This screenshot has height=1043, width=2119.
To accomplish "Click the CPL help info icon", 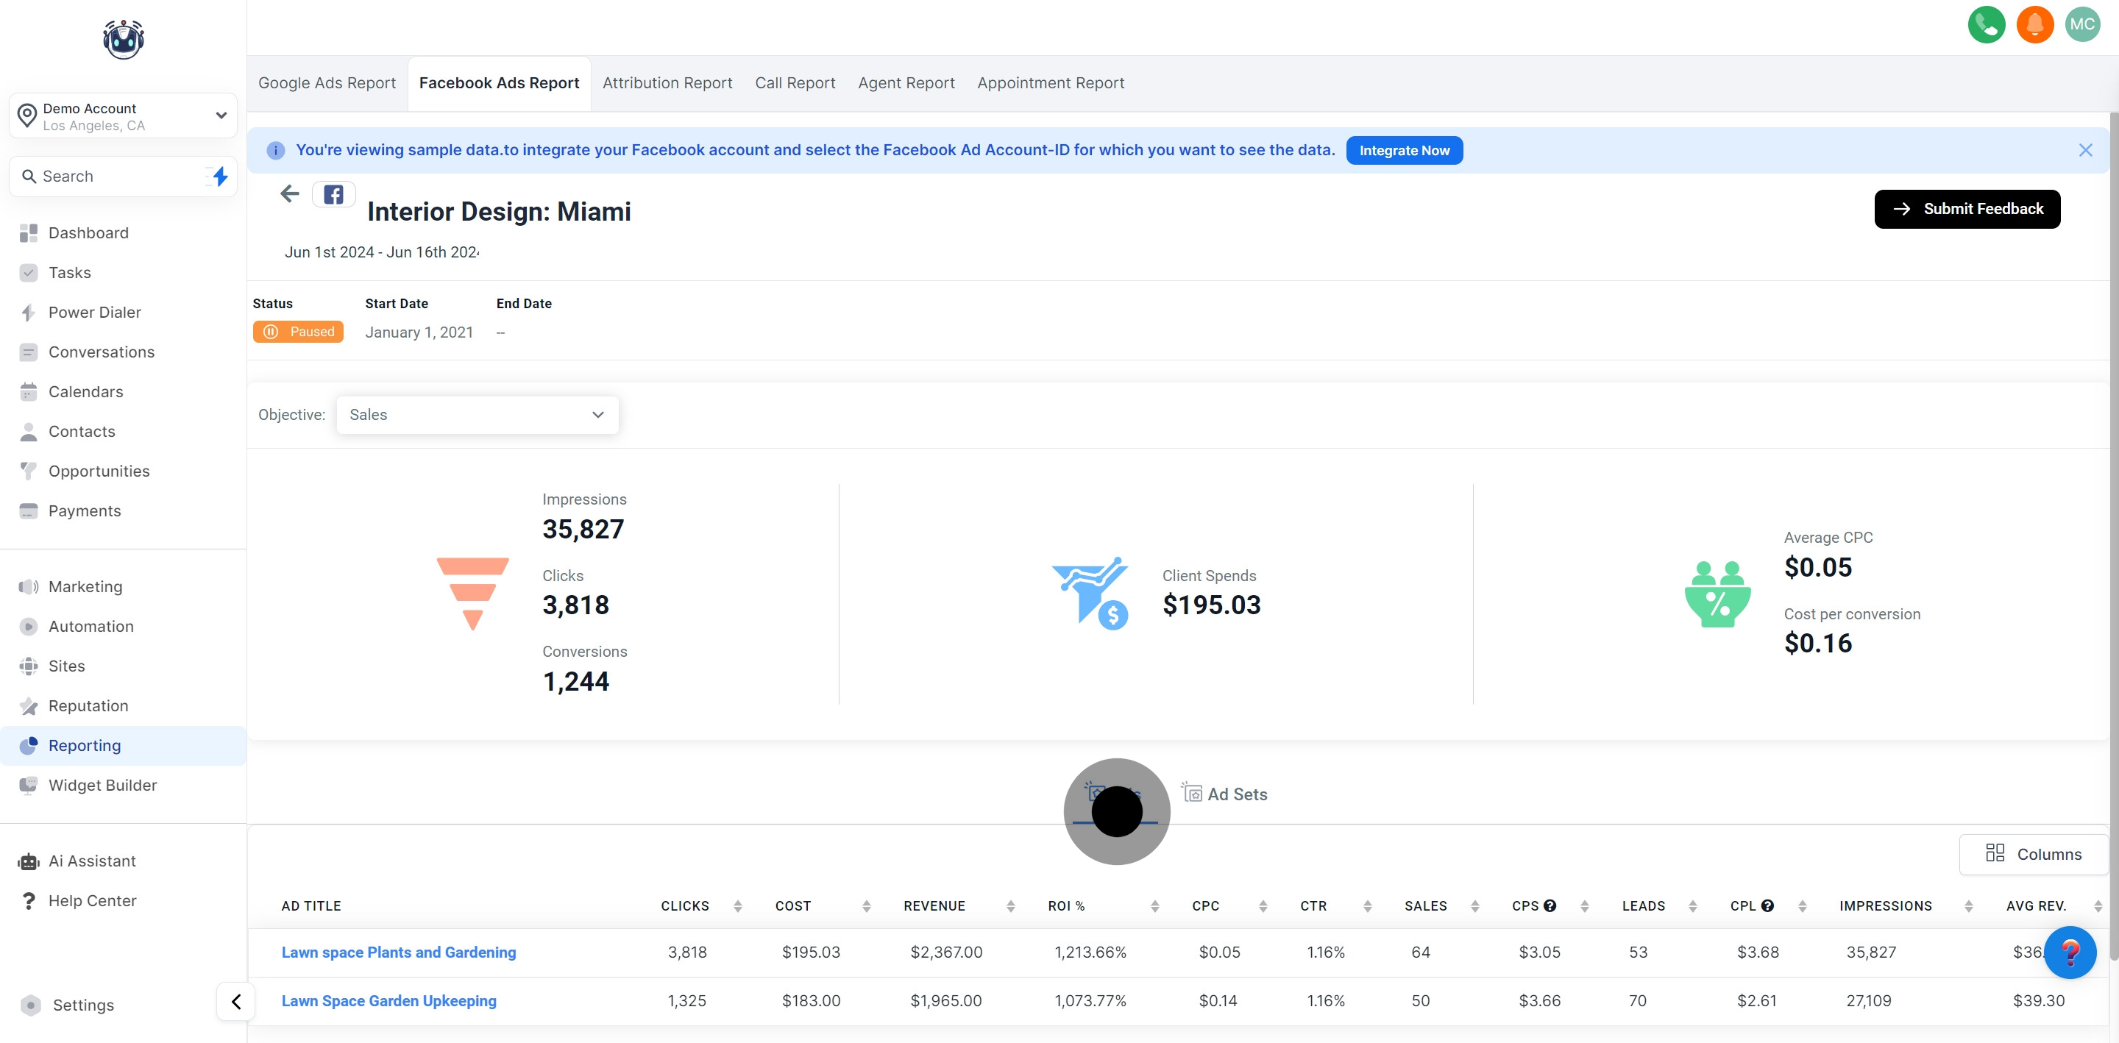I will point(1767,905).
